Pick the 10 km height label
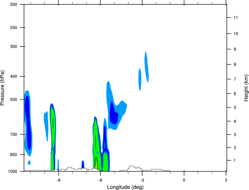 tap(236, 34)
